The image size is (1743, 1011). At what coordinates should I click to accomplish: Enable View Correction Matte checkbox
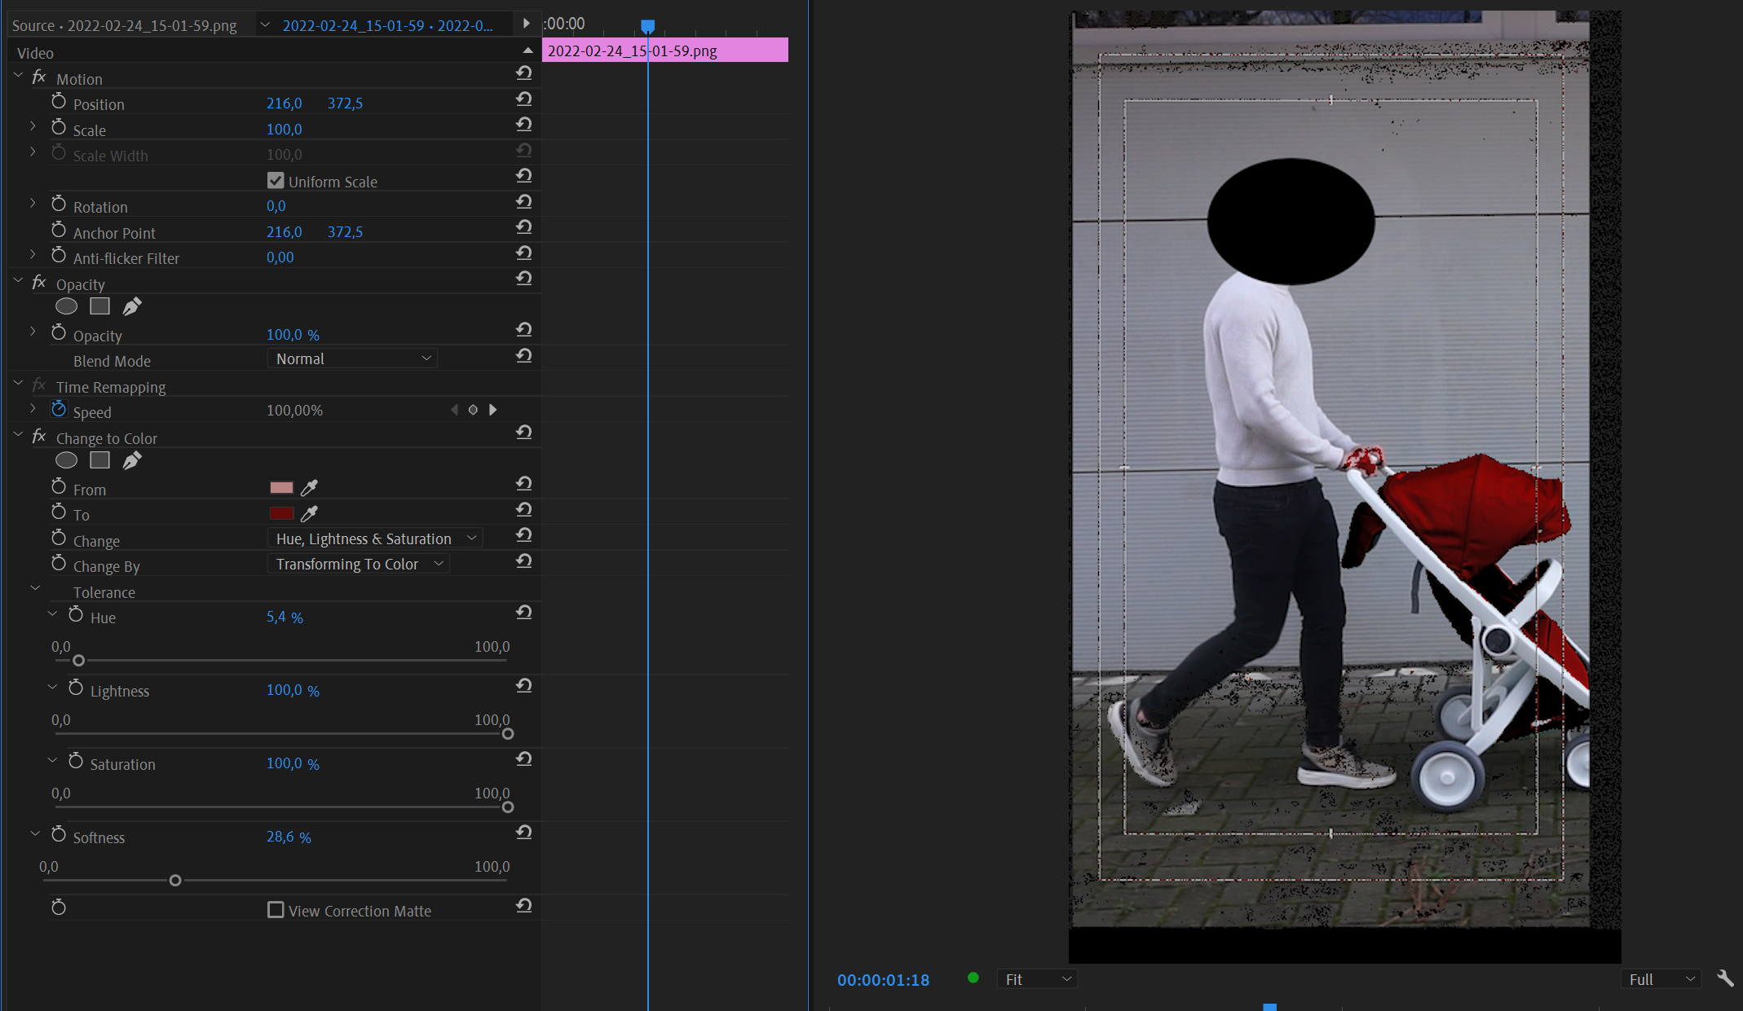(276, 910)
